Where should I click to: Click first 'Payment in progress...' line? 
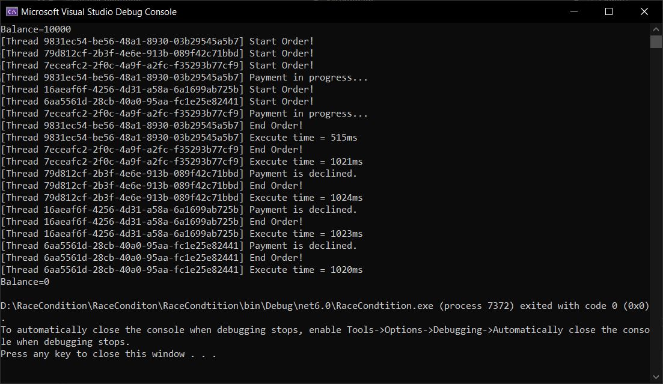point(308,78)
